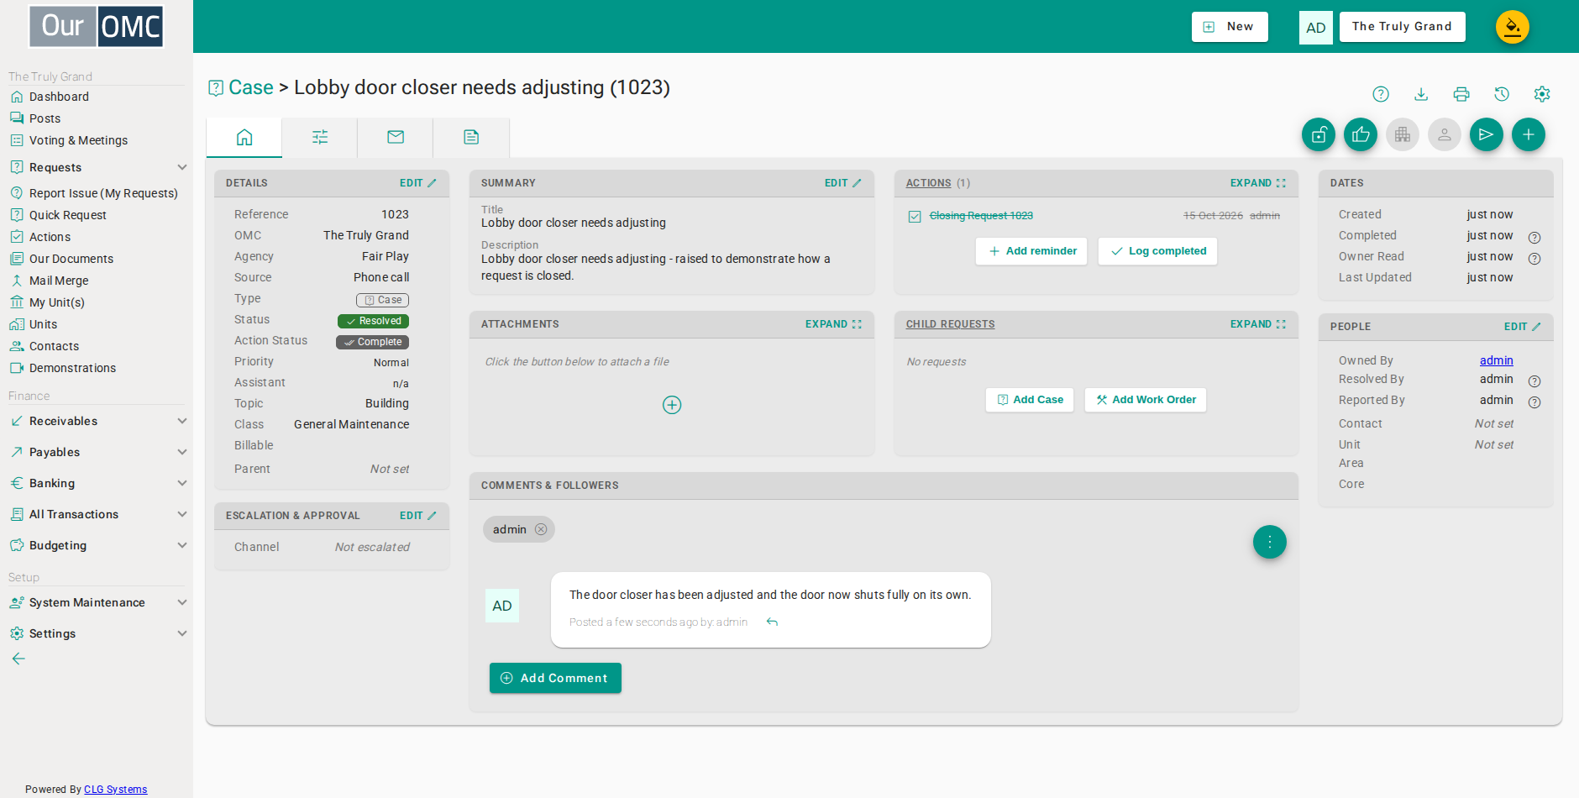The image size is (1579, 798).
Task: Open comments three-dot menu button
Action: [1270, 542]
